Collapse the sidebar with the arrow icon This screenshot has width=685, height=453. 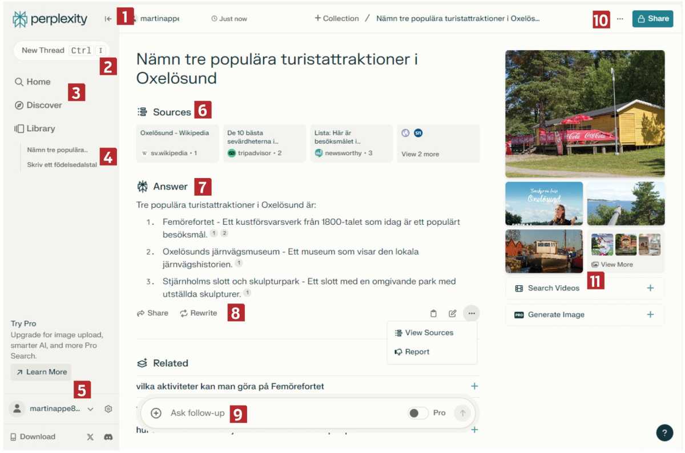coord(108,19)
